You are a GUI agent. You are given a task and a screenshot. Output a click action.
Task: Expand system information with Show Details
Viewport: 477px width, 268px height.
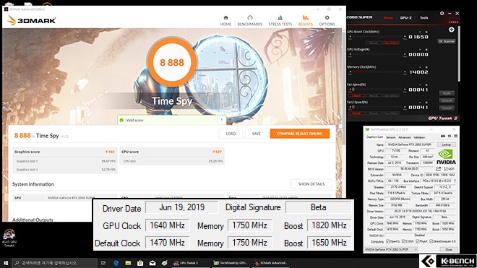click(311, 184)
